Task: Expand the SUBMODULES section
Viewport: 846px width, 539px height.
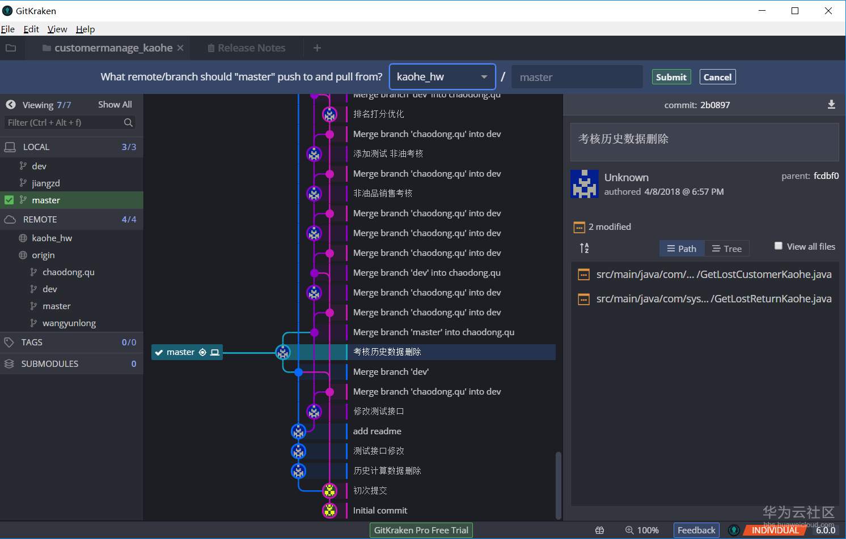Action: pyautogui.click(x=71, y=363)
